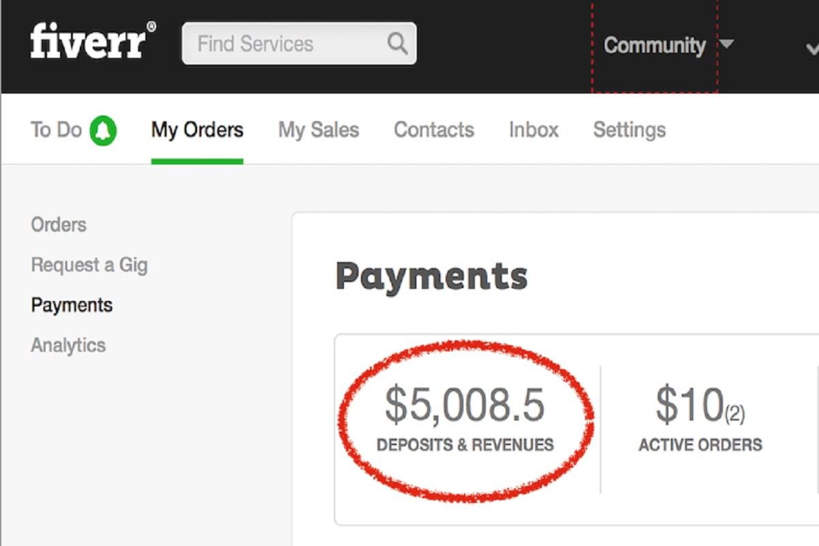The image size is (819, 546).
Task: Open Request a Gig
Action: (x=89, y=265)
